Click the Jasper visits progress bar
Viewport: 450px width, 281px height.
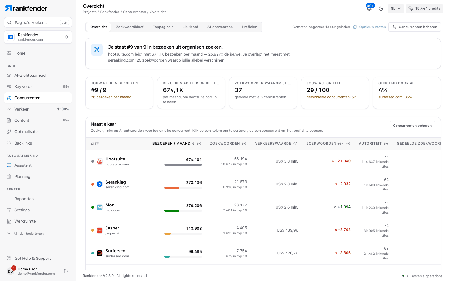tap(183, 234)
